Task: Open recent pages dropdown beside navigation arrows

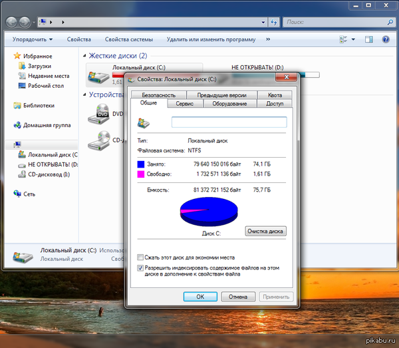Action: click(x=34, y=23)
